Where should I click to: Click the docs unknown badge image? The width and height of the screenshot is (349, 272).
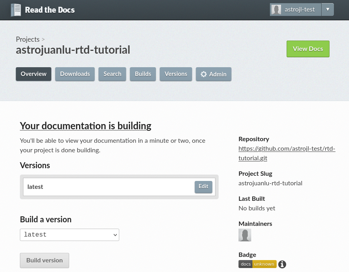(x=257, y=264)
